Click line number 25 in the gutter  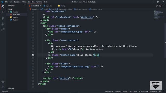coord(33,55)
